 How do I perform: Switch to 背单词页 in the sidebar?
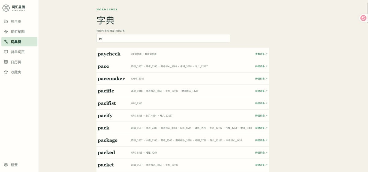coord(19,52)
